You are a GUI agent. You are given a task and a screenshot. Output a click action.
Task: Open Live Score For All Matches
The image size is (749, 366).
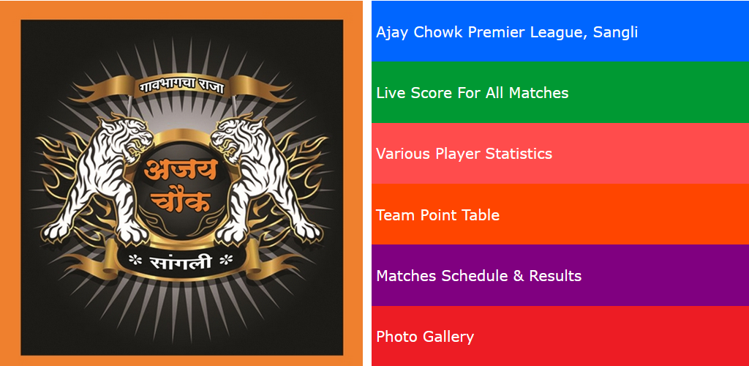click(x=560, y=92)
